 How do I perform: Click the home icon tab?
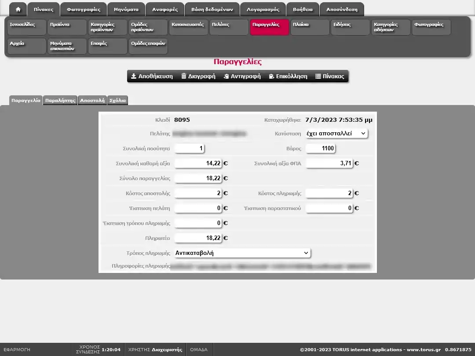(x=18, y=9)
